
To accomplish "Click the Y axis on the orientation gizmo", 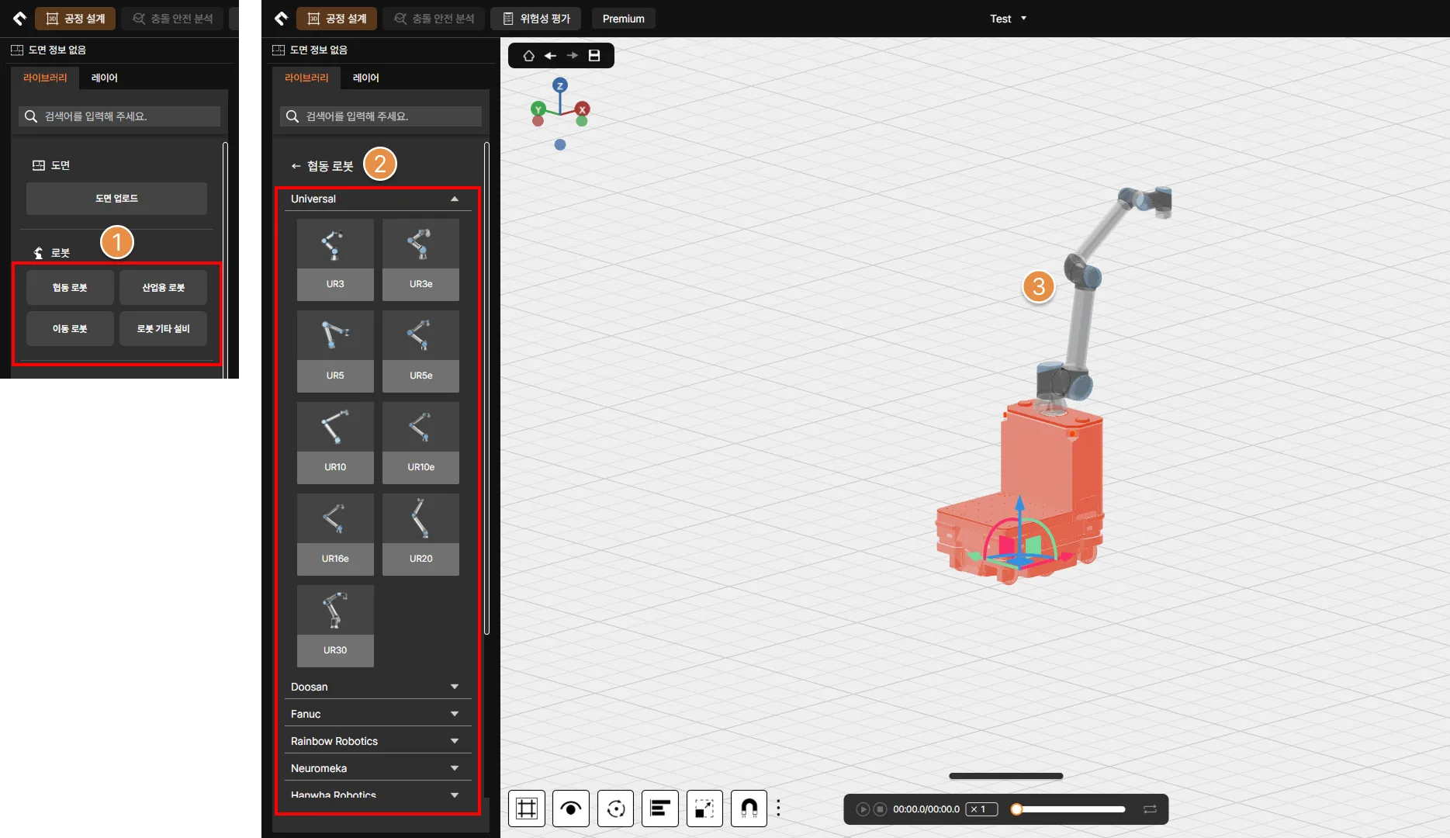I will 538,109.
